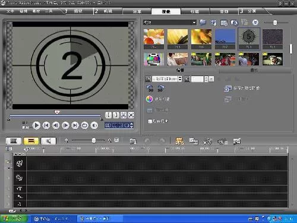The width and height of the screenshot is (297, 223).
Task: Cut the clip with the scissors tool
Action: tap(124, 115)
